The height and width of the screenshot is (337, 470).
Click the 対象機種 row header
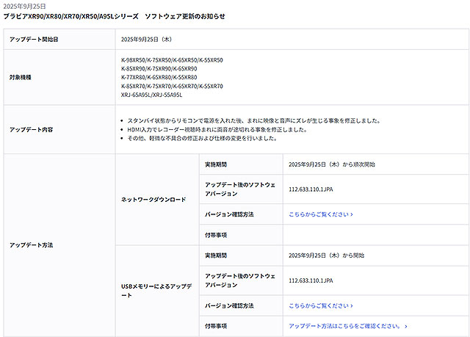[21, 77]
